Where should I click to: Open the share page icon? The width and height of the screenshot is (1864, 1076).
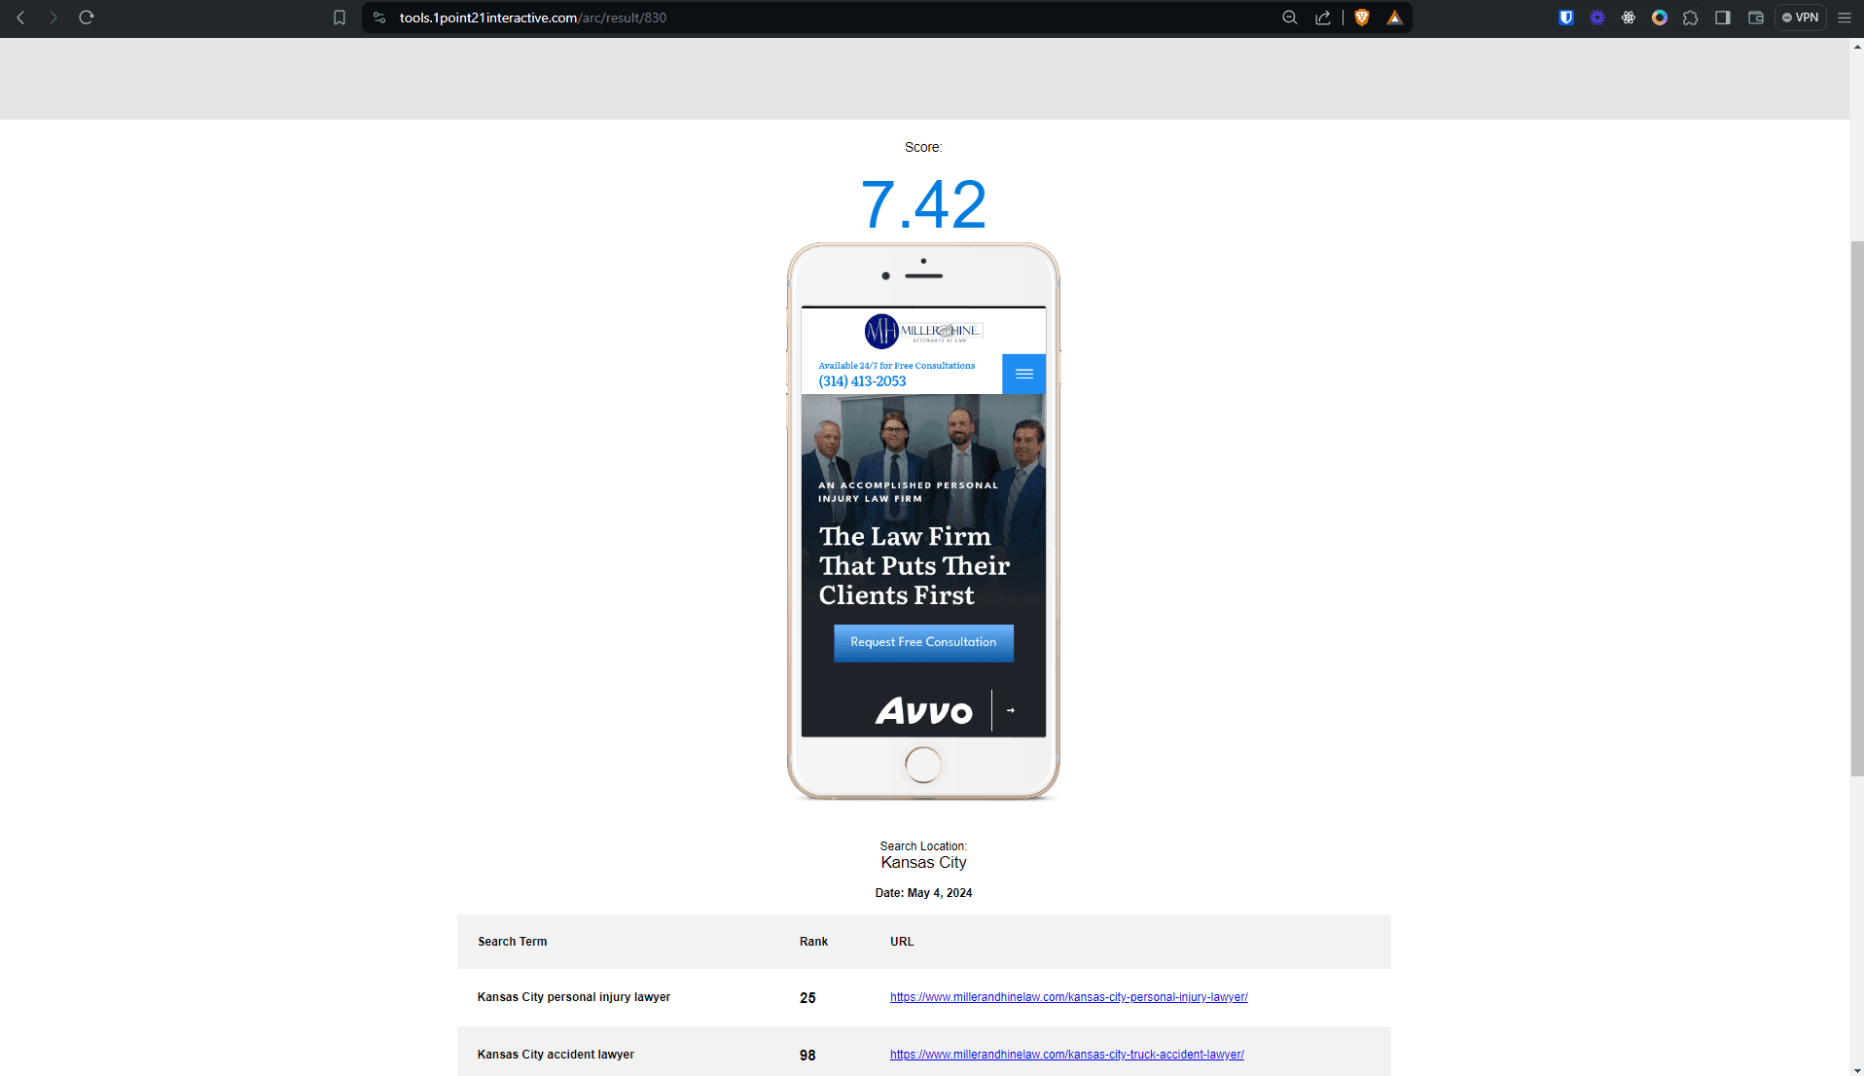point(1323,18)
